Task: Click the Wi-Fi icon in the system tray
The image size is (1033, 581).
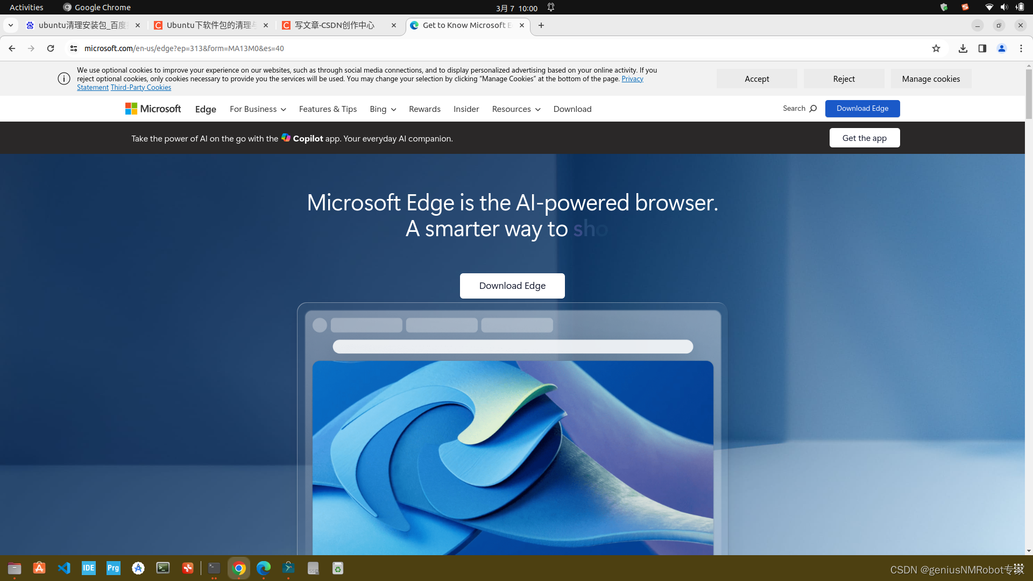Action: tap(988, 7)
